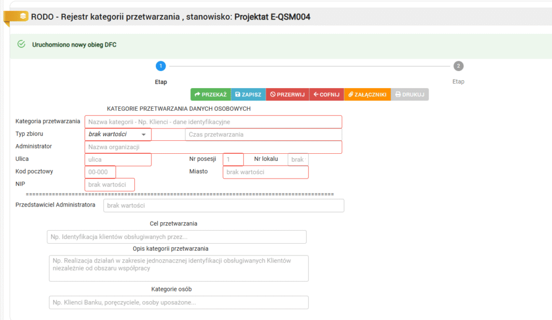Click the green checkmark success icon
The height and width of the screenshot is (320, 552).
[21, 44]
